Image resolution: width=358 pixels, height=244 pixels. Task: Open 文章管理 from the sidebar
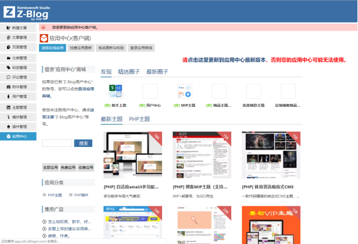point(19,37)
